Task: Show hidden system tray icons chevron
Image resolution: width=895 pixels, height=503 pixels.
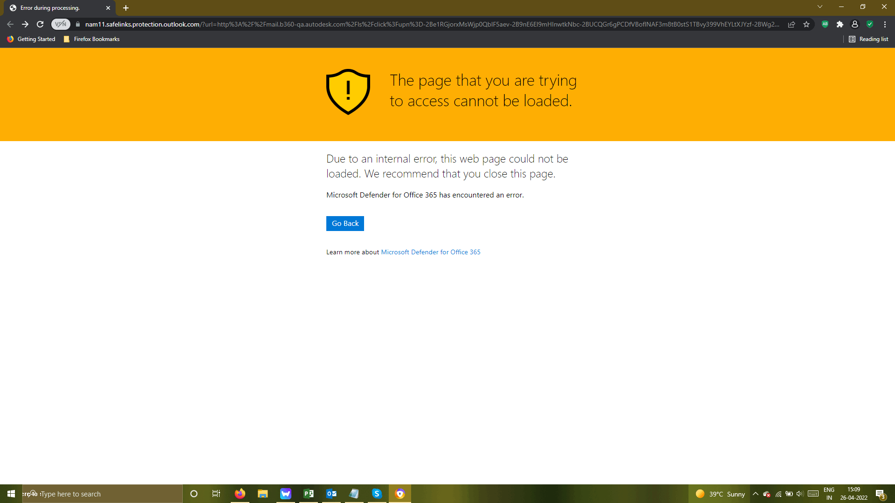Action: click(x=756, y=494)
